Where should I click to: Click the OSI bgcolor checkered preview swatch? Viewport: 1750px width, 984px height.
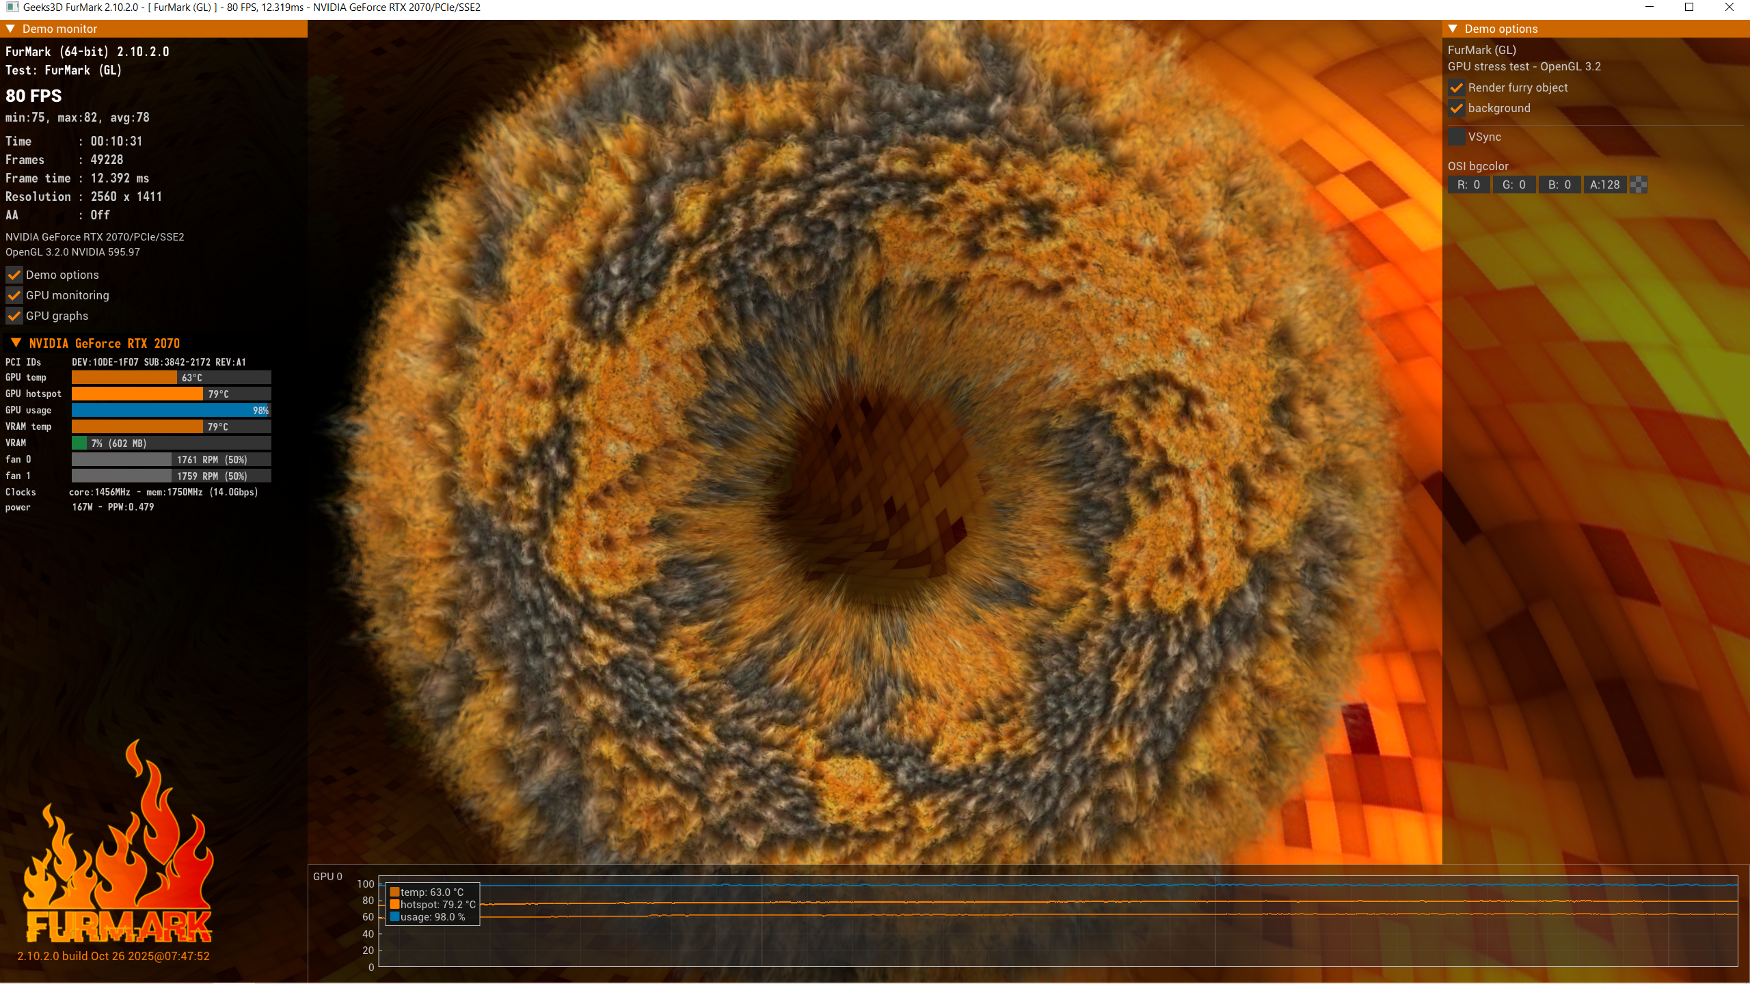(1638, 184)
